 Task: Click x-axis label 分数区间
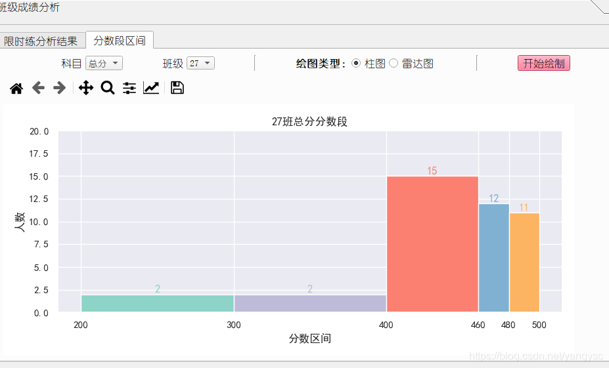(309, 339)
